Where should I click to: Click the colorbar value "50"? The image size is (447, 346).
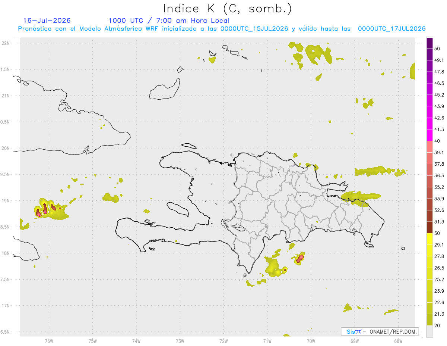pos(437,49)
